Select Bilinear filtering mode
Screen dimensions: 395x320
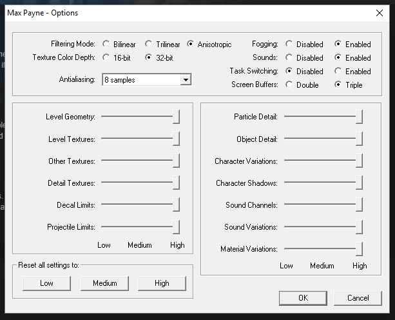(106, 44)
